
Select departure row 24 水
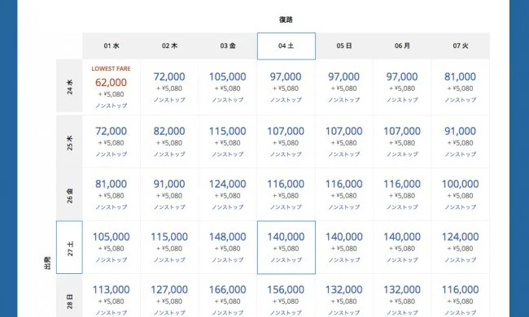[69, 86]
